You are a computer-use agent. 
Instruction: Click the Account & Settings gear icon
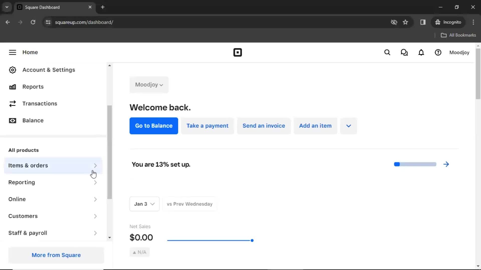pos(12,69)
